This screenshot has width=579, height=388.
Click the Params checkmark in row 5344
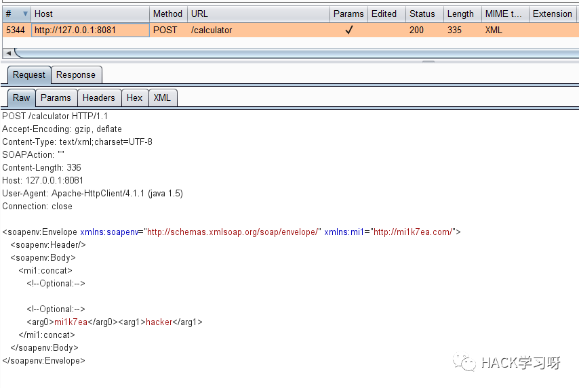click(x=348, y=30)
